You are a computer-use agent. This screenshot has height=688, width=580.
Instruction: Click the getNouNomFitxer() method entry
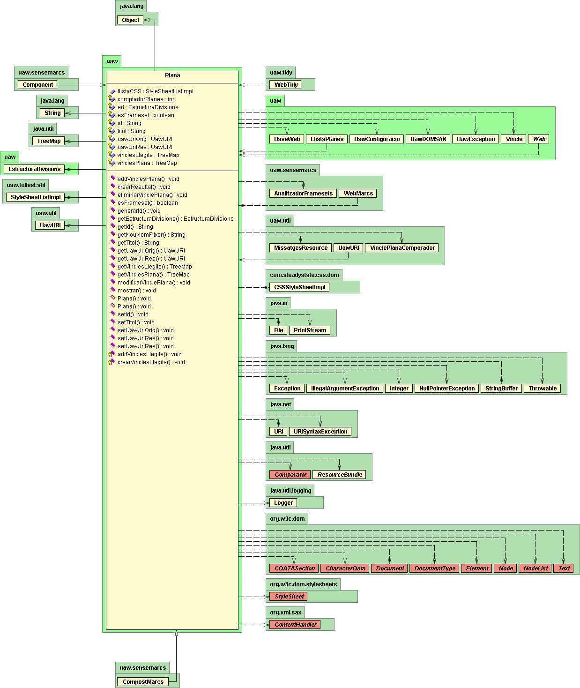tap(151, 234)
